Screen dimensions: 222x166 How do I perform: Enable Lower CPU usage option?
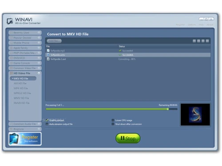113,120
